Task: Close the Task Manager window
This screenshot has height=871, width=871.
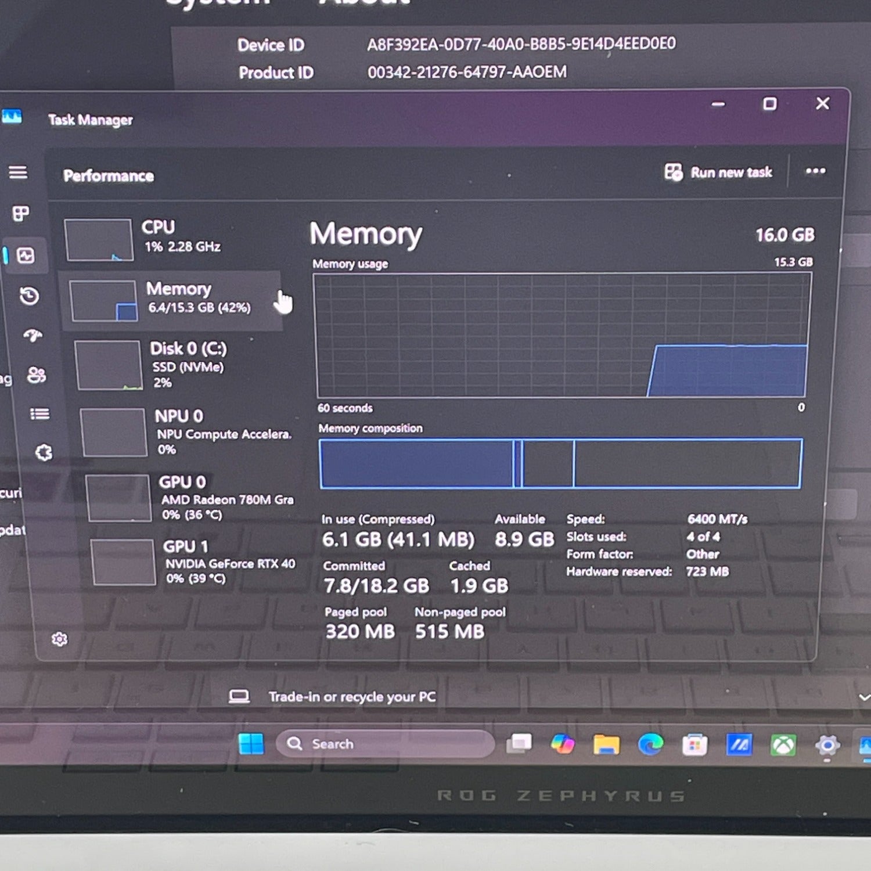Action: coord(822,103)
